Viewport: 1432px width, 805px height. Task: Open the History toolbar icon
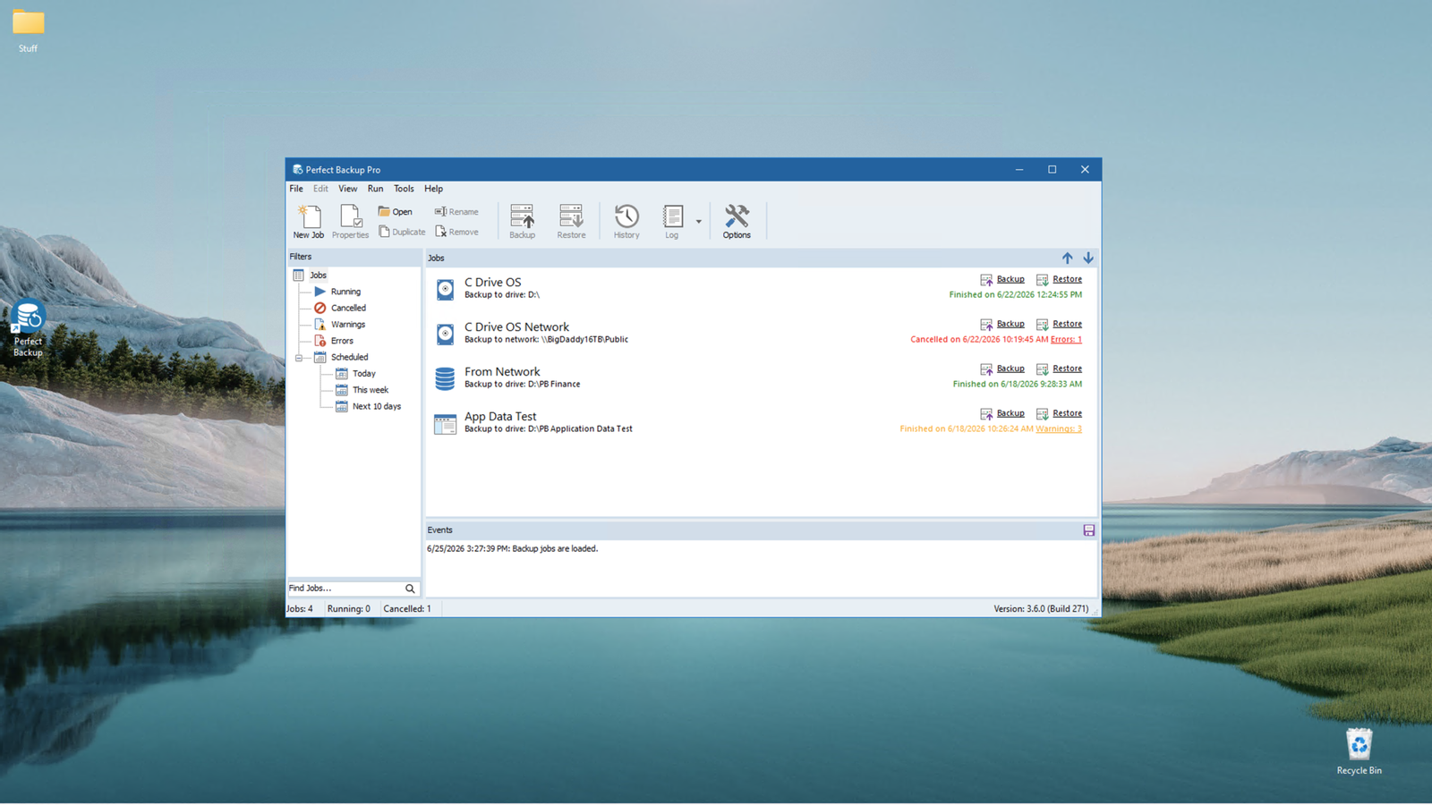[x=626, y=222]
